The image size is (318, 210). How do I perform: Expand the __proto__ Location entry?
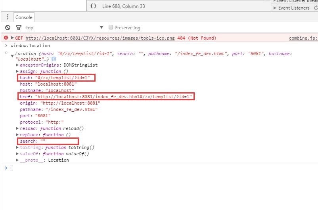point(17,160)
